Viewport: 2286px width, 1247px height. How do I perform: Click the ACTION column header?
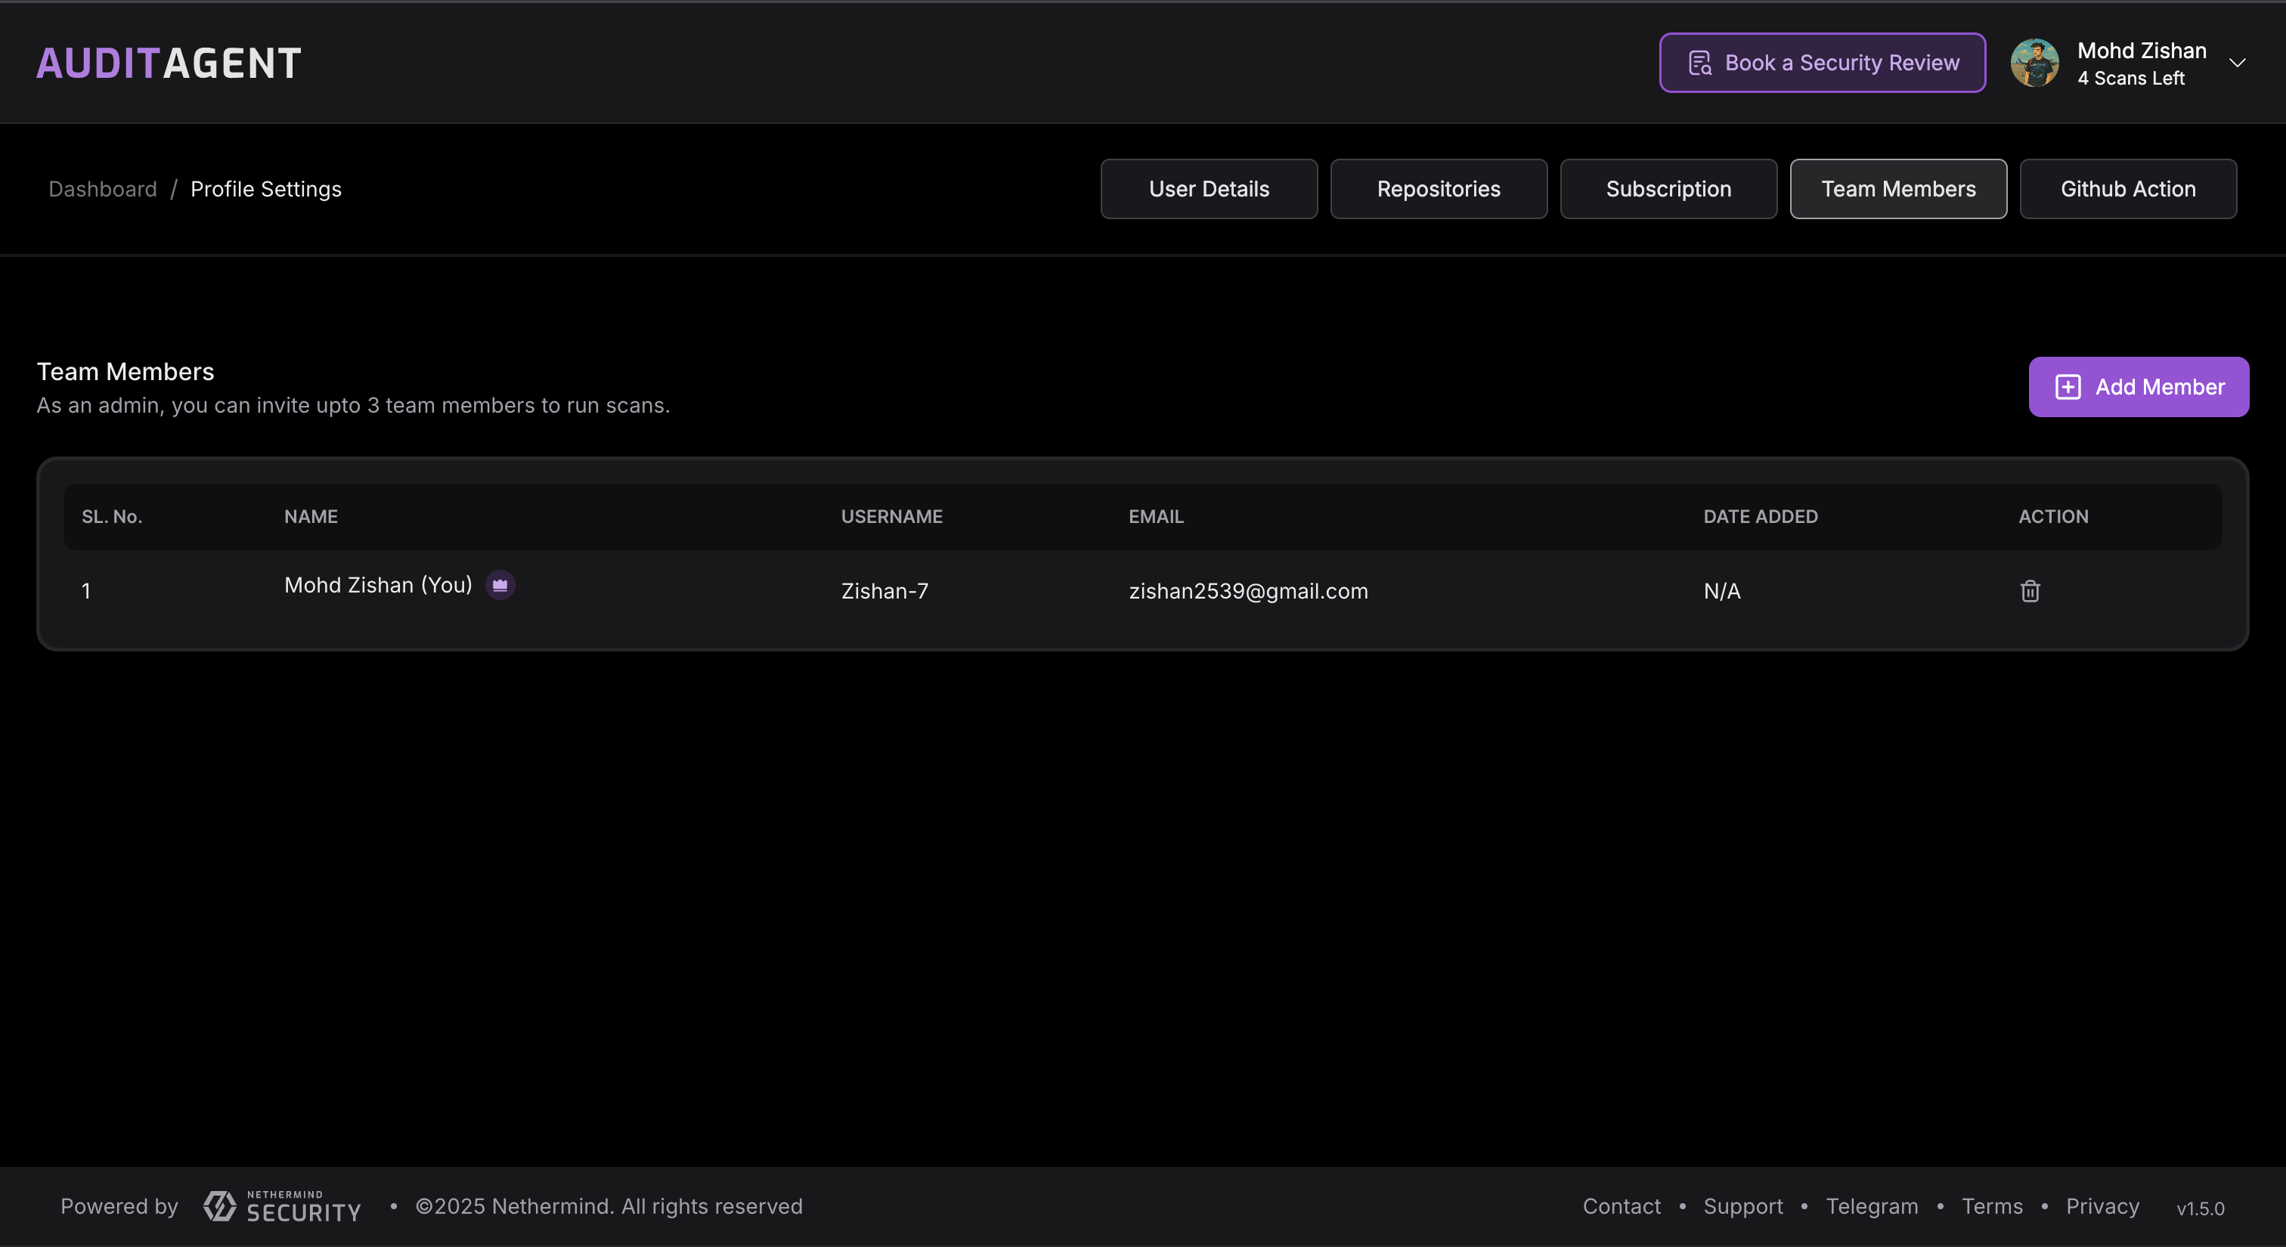(x=2052, y=516)
